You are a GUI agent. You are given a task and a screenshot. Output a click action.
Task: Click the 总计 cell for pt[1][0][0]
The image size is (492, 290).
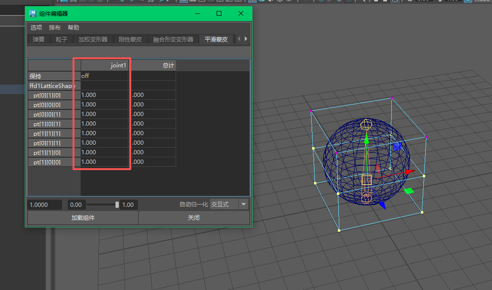153,162
